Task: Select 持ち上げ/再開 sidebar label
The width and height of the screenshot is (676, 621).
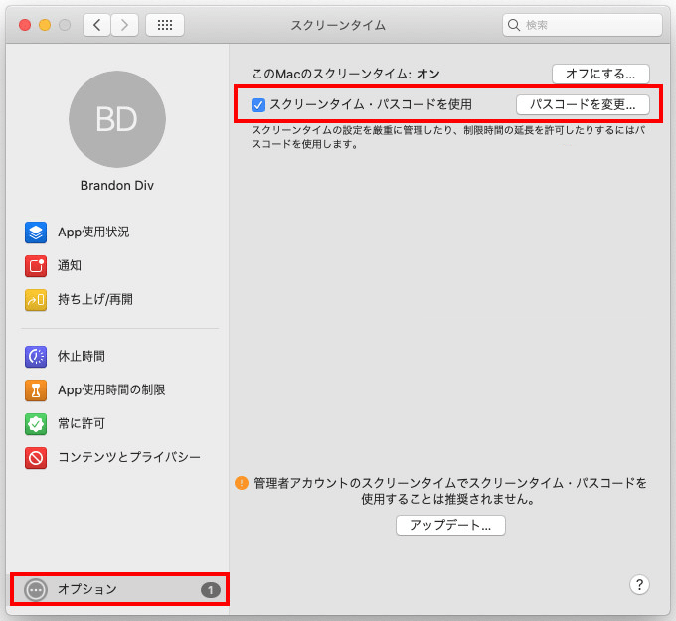Action: [95, 299]
